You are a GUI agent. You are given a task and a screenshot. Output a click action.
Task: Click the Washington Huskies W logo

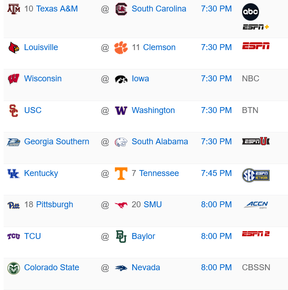point(121,111)
